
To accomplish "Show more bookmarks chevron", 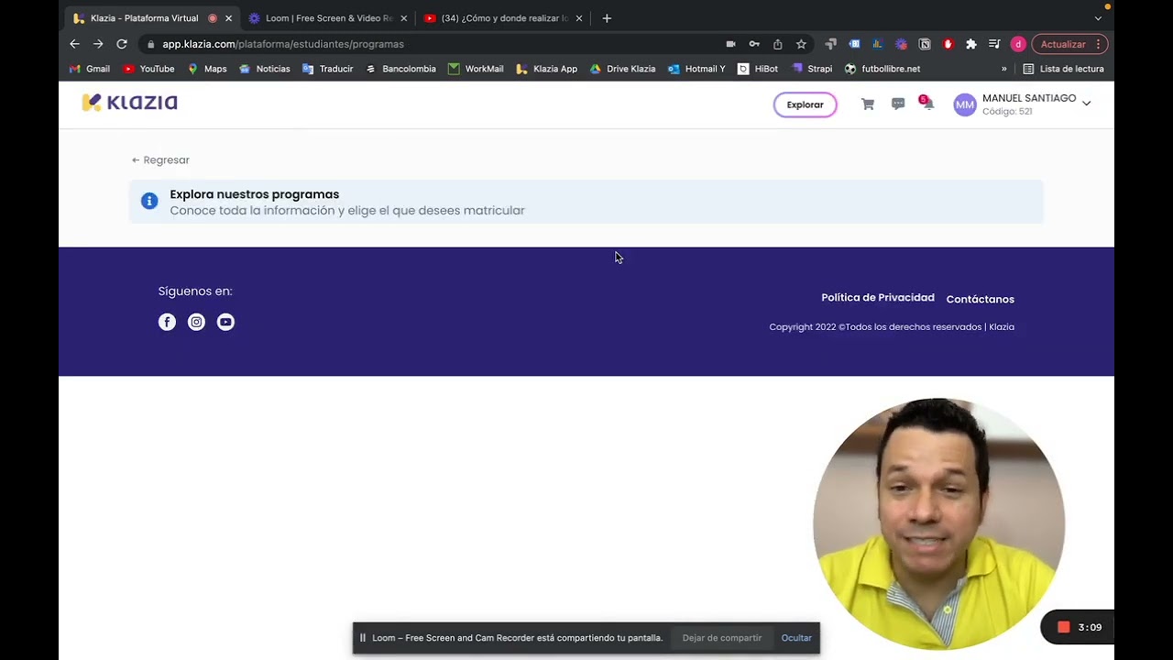I will click(x=1003, y=69).
